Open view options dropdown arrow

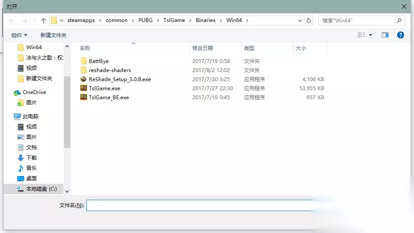371,35
